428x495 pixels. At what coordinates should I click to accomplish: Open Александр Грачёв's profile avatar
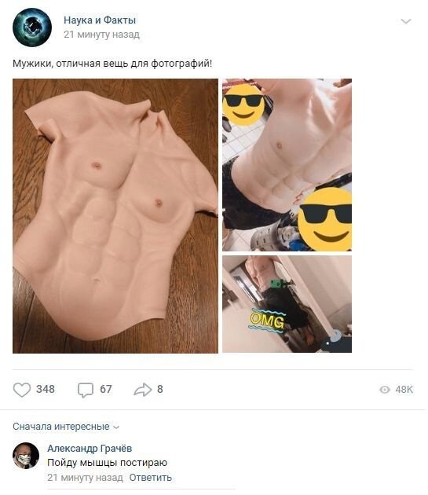click(x=26, y=456)
